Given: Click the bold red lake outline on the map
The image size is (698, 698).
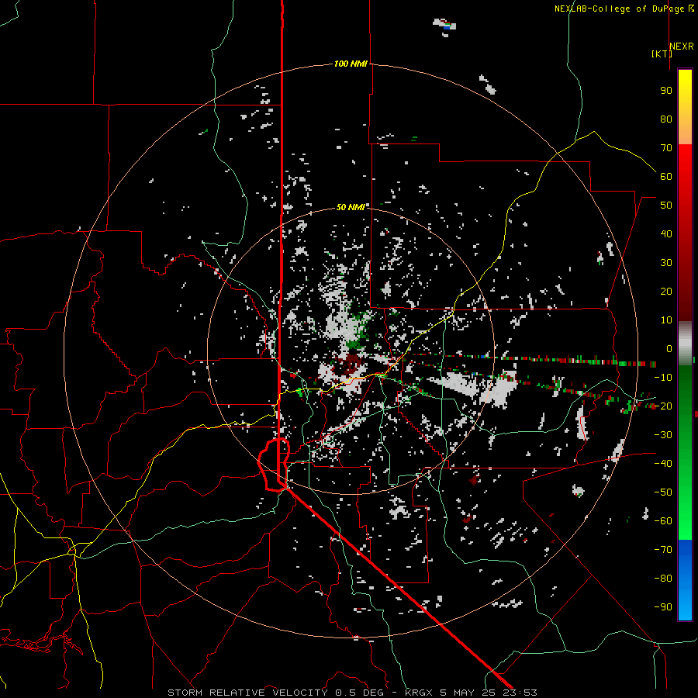Looking at the screenshot, I should tap(274, 465).
